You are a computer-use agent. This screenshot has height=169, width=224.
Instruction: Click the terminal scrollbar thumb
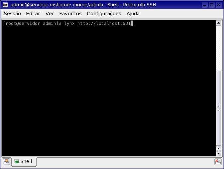pyautogui.click(x=219, y=108)
